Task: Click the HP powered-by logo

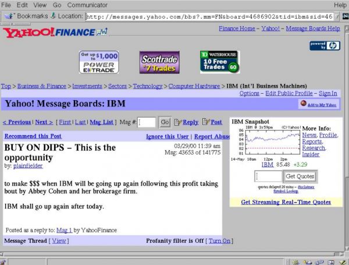Action: click(325, 45)
